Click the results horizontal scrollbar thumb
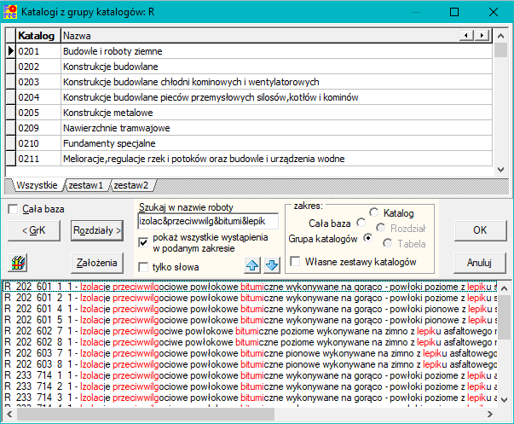514x424 pixels. tap(146, 415)
